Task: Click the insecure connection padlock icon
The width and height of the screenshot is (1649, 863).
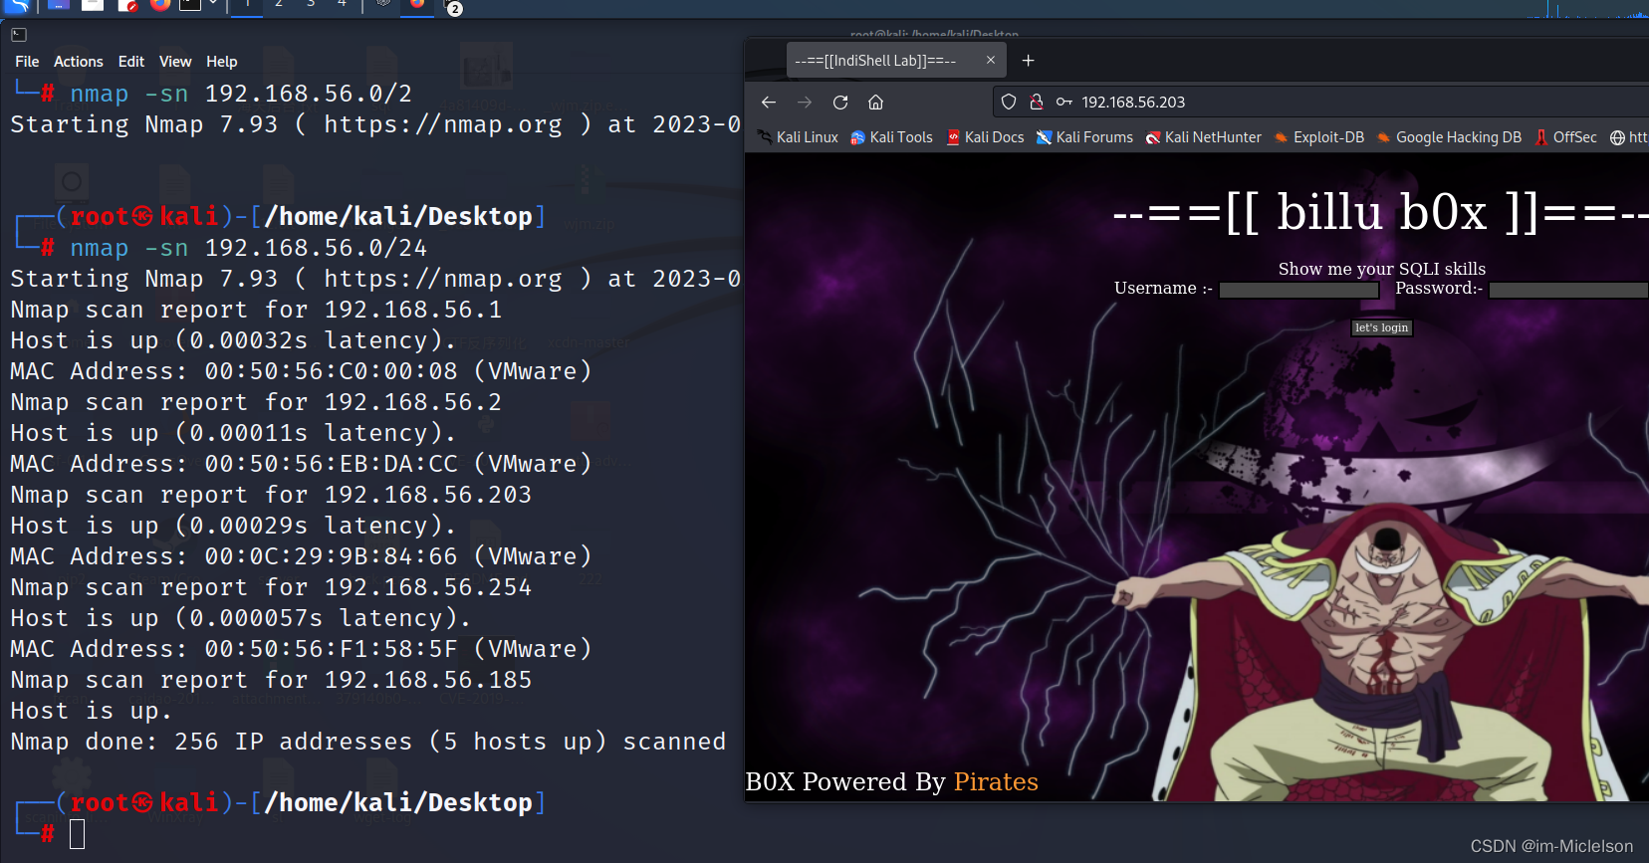Action: (1036, 102)
